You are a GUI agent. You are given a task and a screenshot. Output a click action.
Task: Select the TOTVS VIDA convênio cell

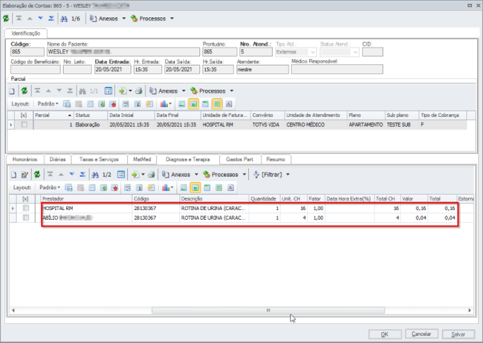(x=268, y=125)
